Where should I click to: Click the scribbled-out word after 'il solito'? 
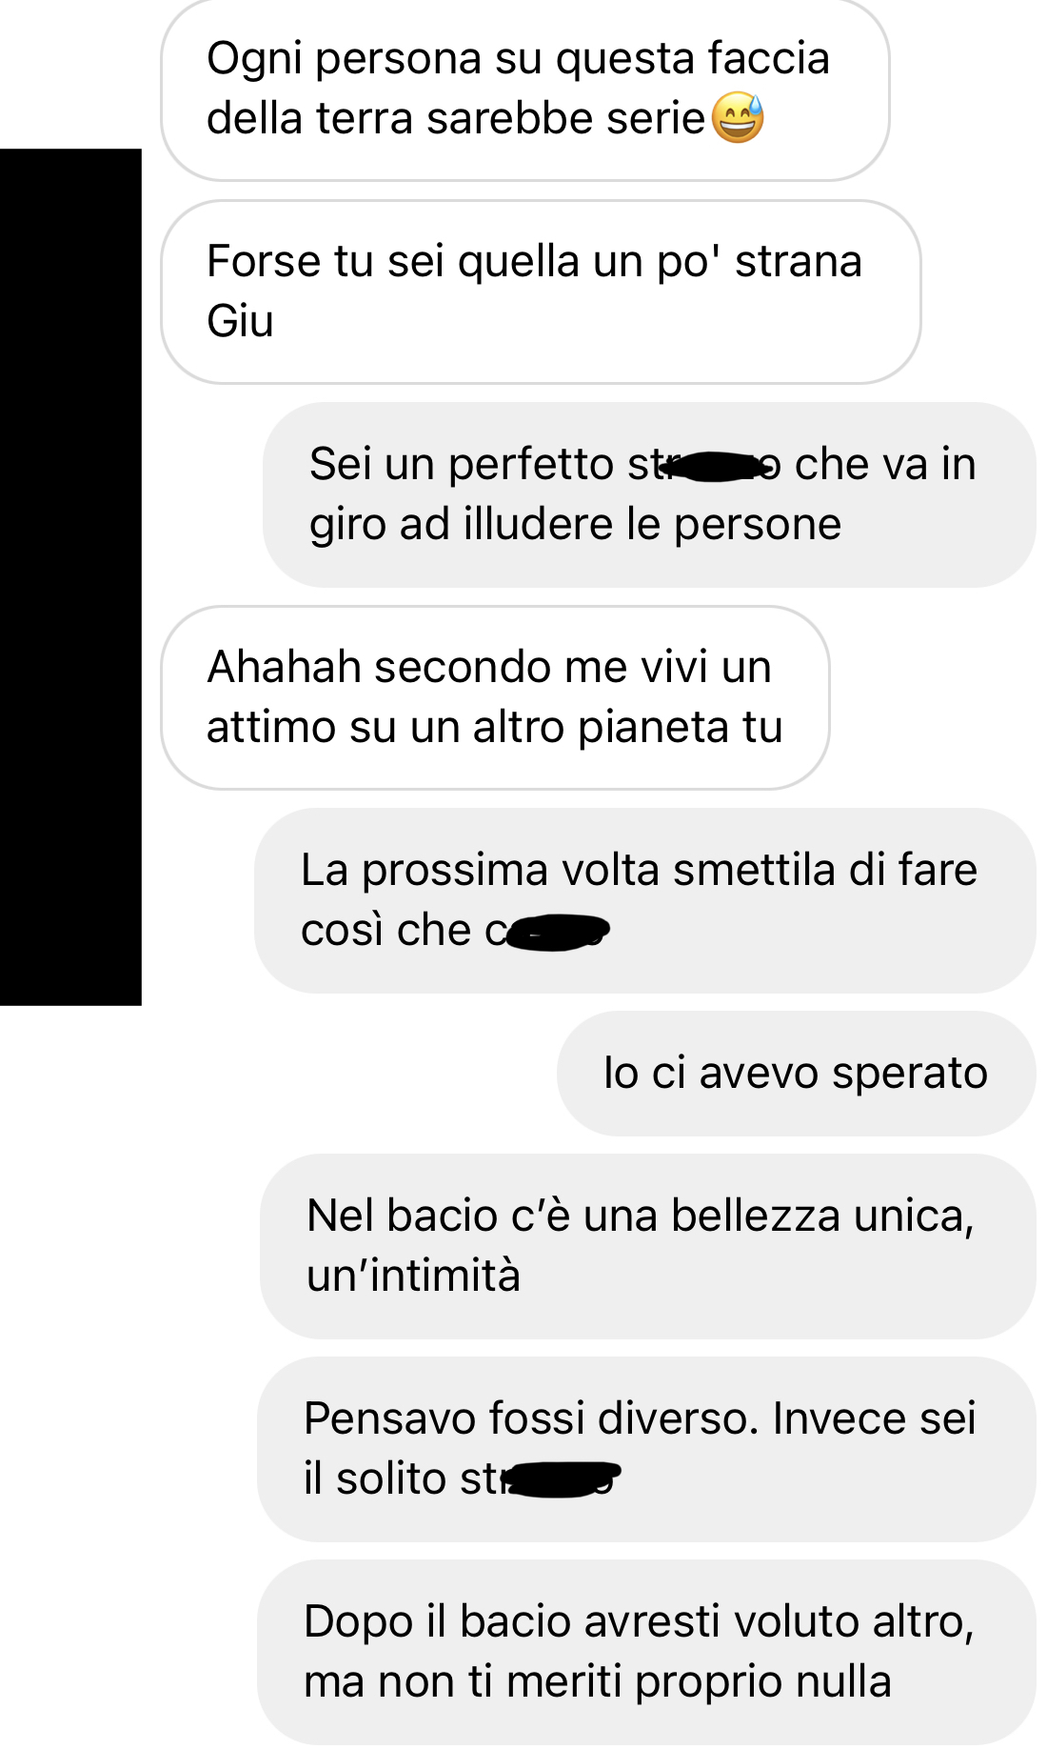[x=563, y=1479]
